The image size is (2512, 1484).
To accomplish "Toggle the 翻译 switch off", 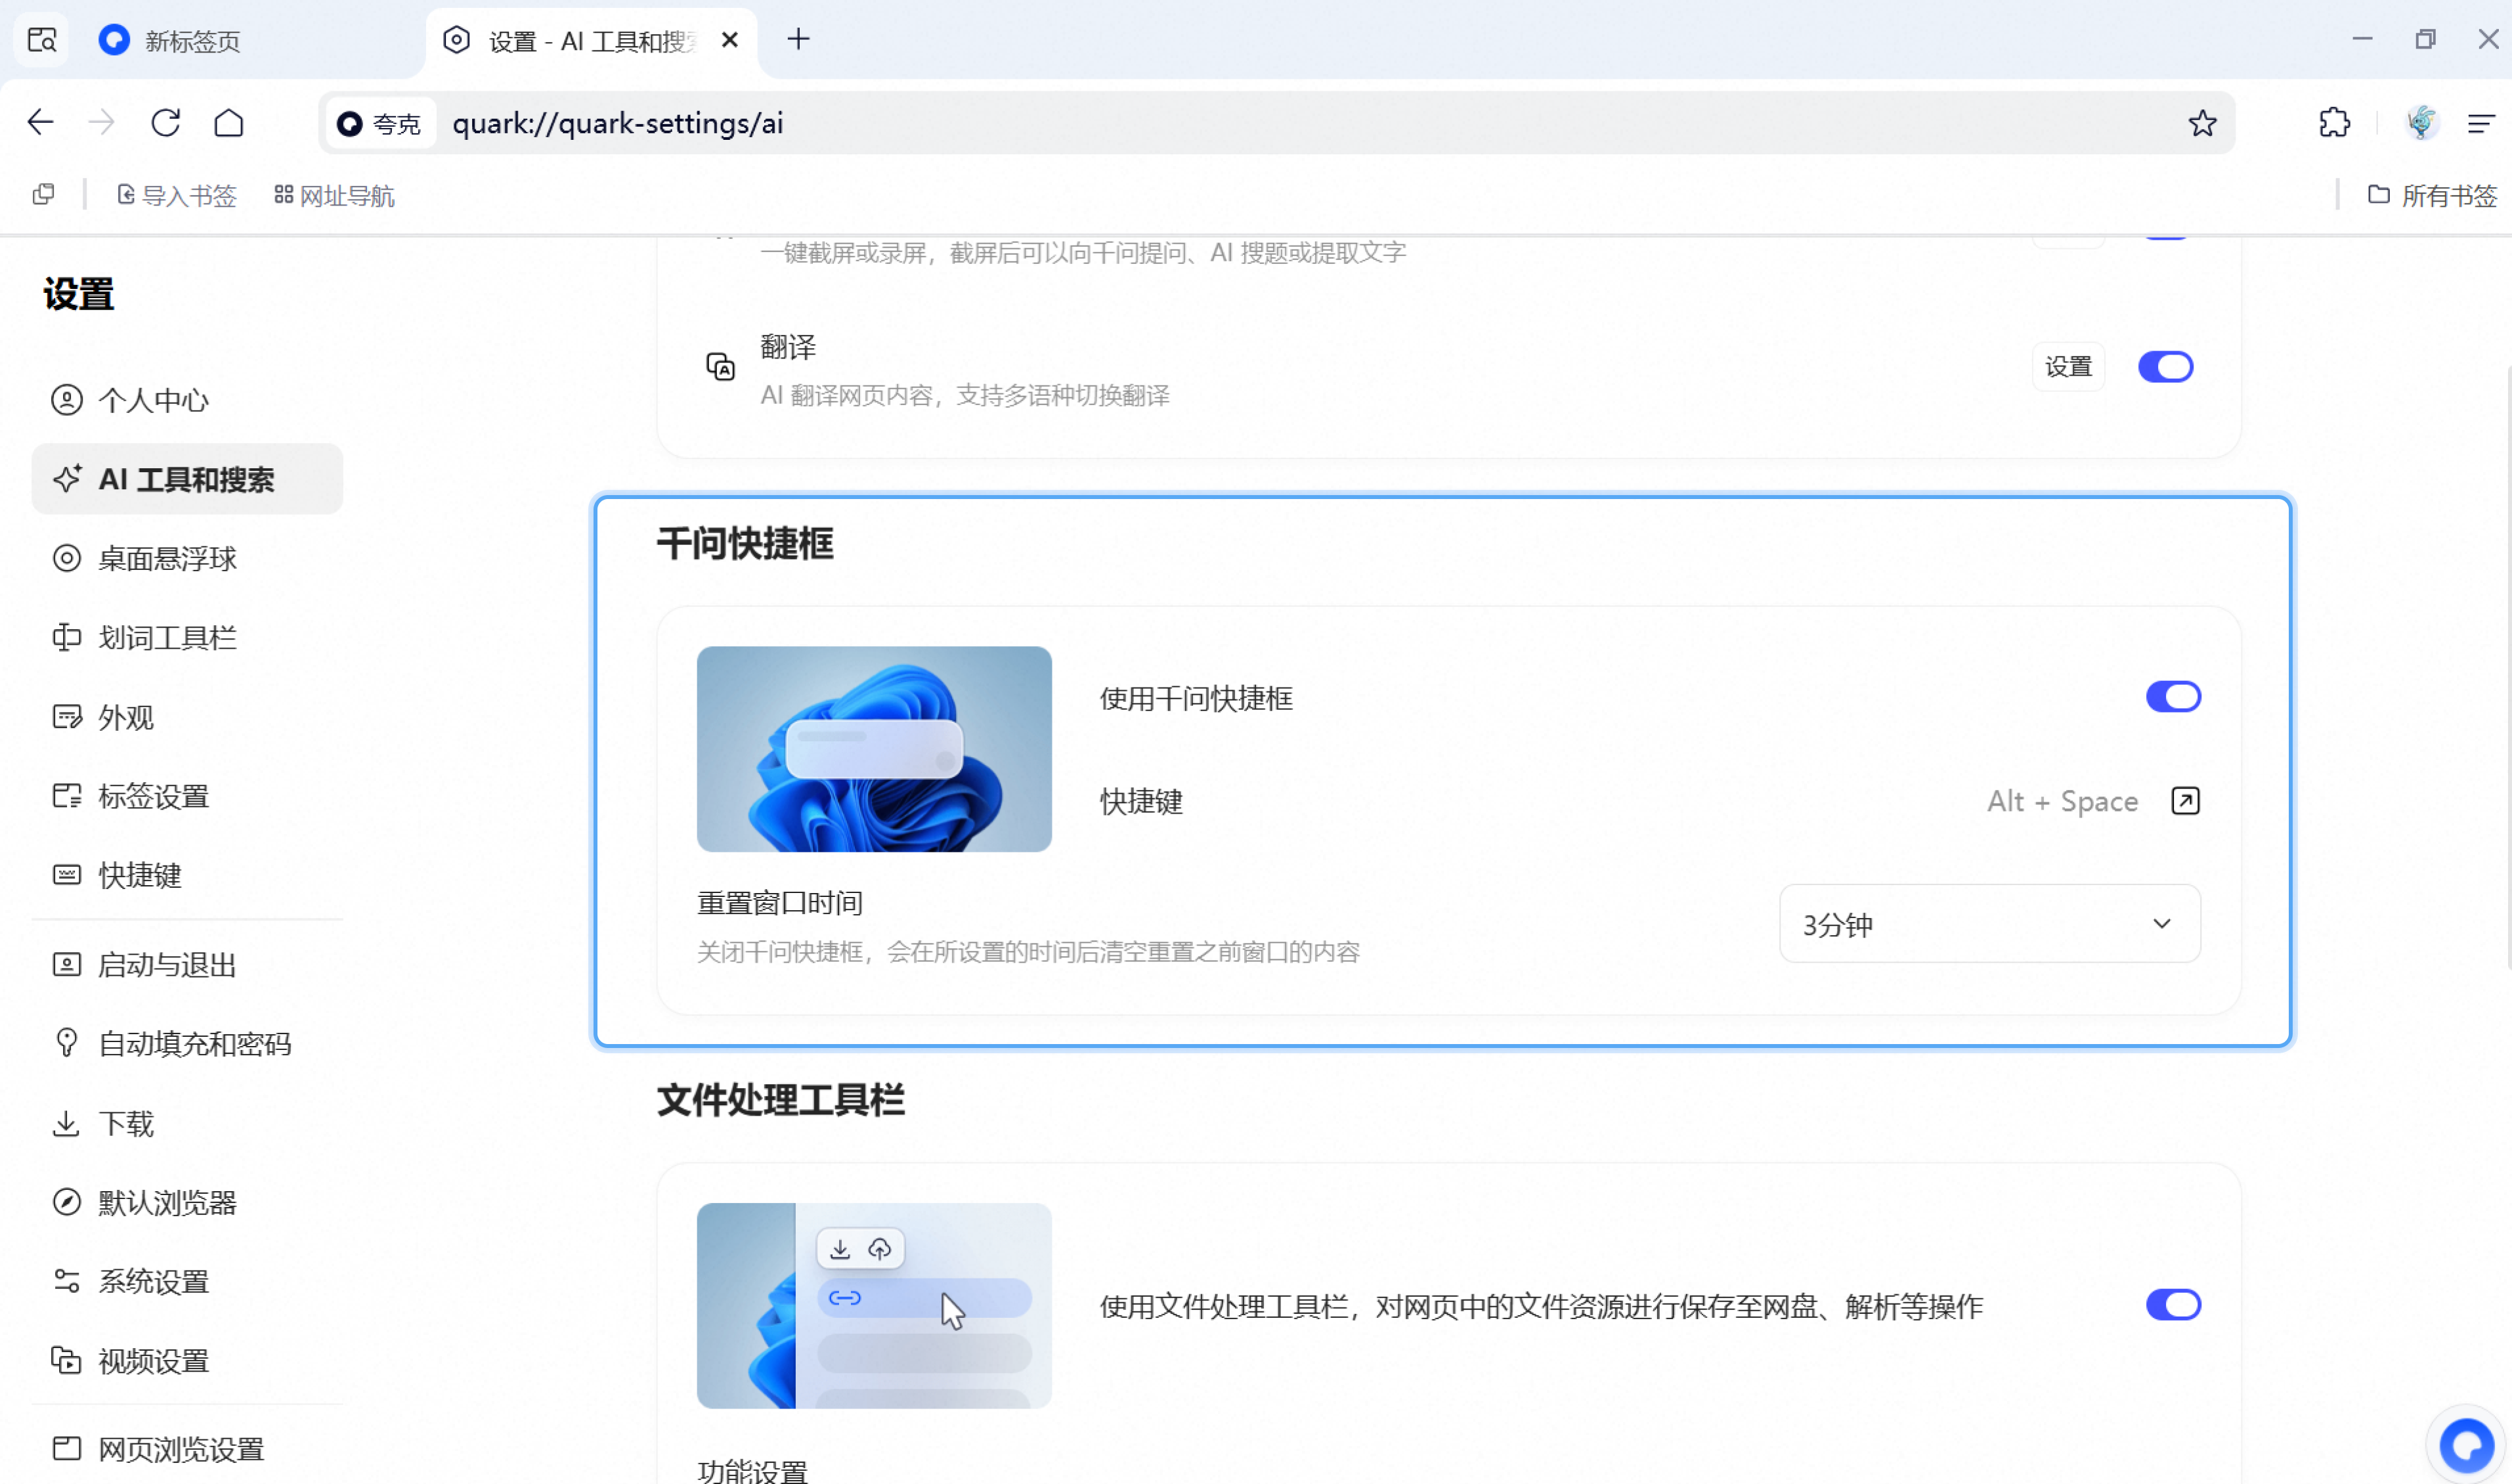I will click(2165, 367).
